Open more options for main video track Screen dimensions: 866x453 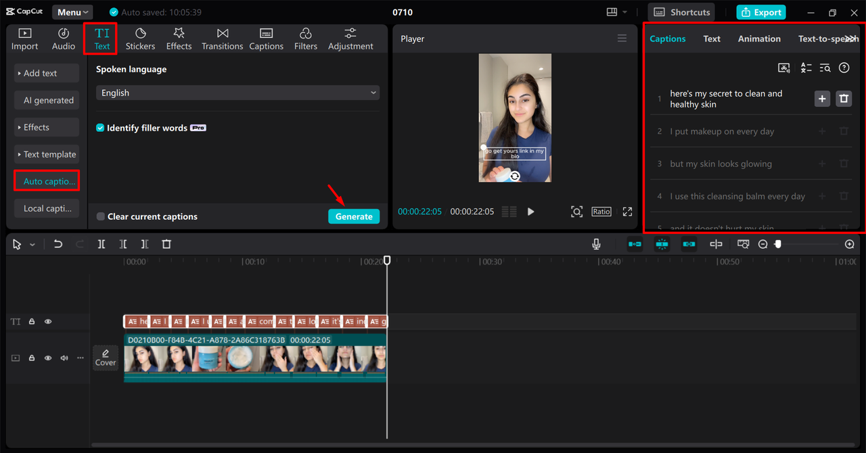[x=81, y=358]
